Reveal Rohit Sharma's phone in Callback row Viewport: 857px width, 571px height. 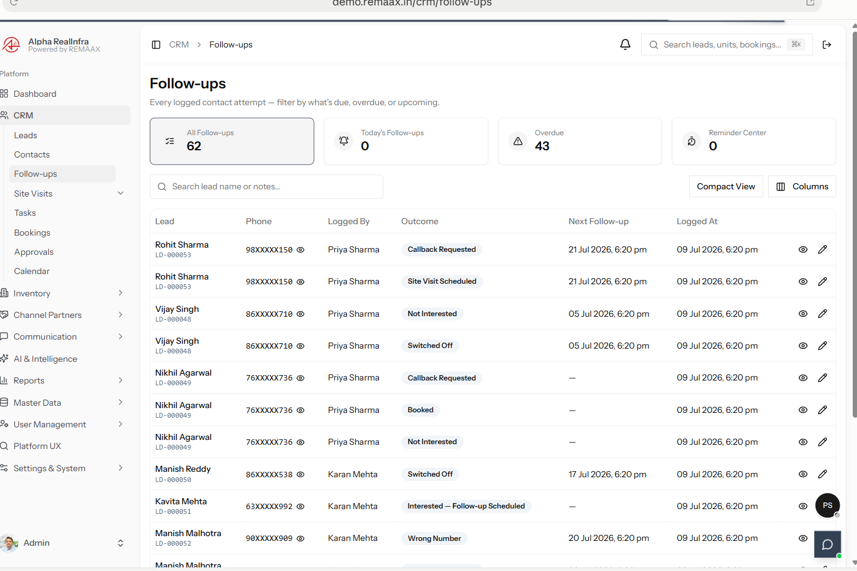click(x=301, y=249)
